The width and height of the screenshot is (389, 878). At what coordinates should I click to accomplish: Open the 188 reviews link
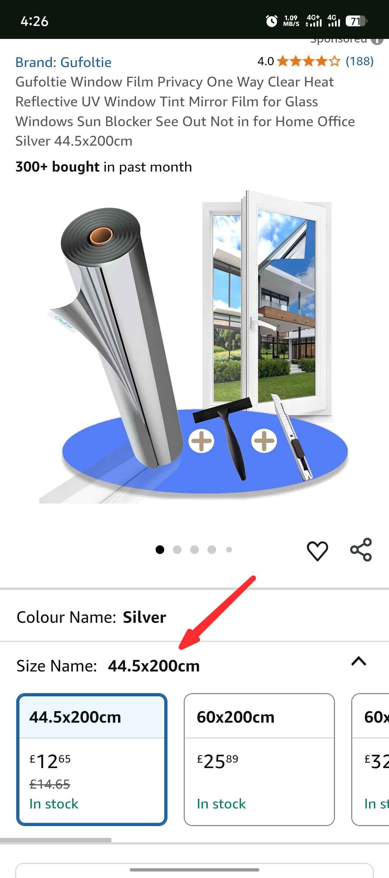[x=359, y=61]
